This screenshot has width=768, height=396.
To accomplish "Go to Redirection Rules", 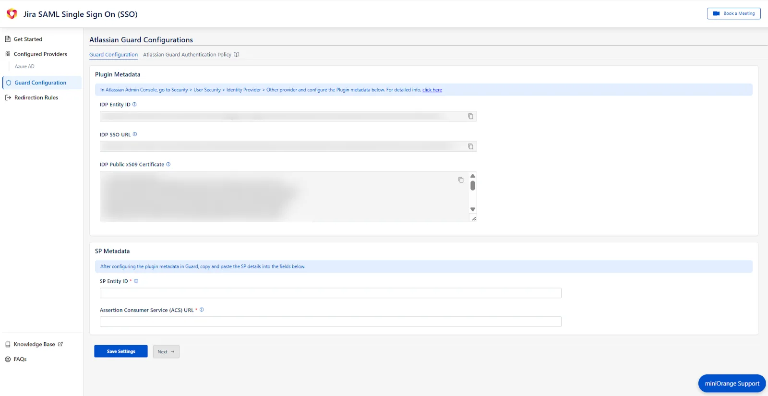I will click(x=36, y=97).
